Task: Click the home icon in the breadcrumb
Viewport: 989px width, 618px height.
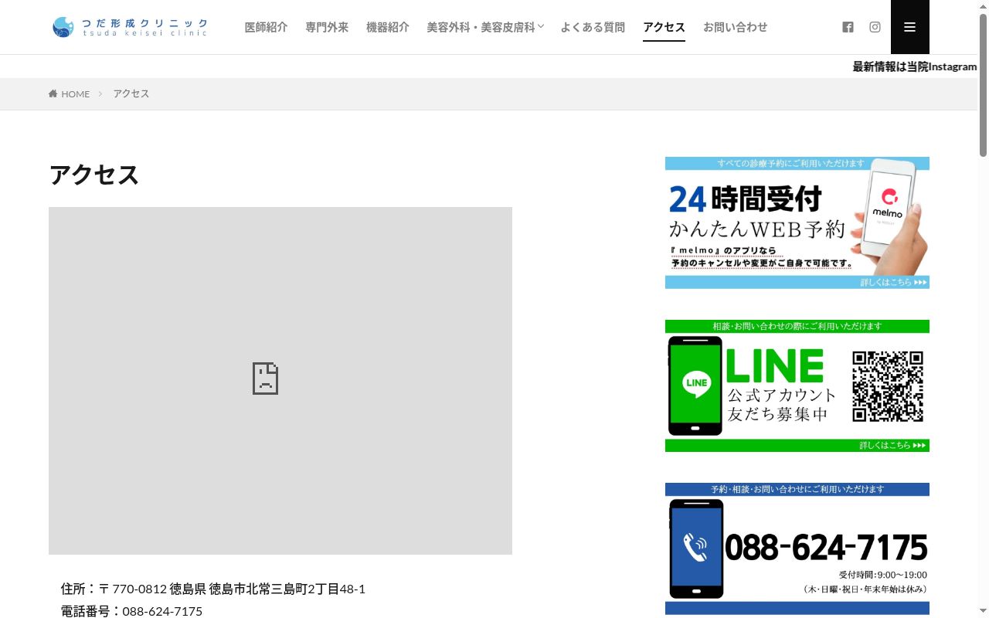Action: [53, 93]
